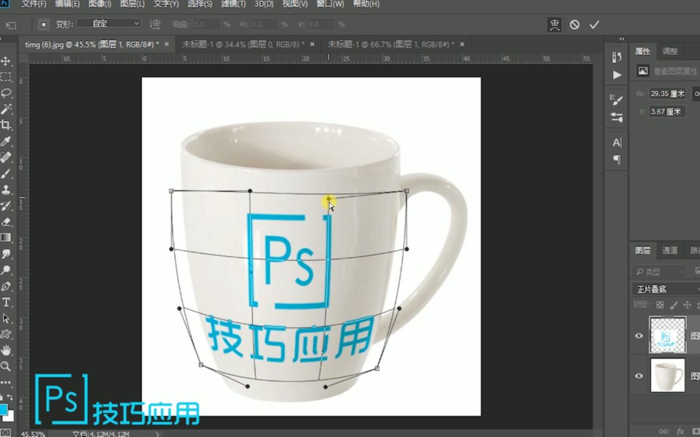Viewport: 700px width, 437px height.
Task: Commit the transform with the checkmark button
Action: (593, 24)
